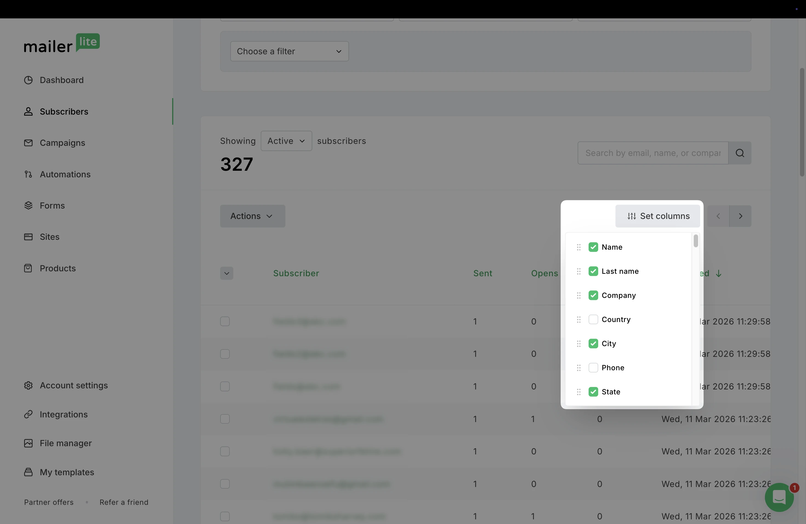Click the Dashboard clock icon
The width and height of the screenshot is (806, 524).
click(x=29, y=80)
